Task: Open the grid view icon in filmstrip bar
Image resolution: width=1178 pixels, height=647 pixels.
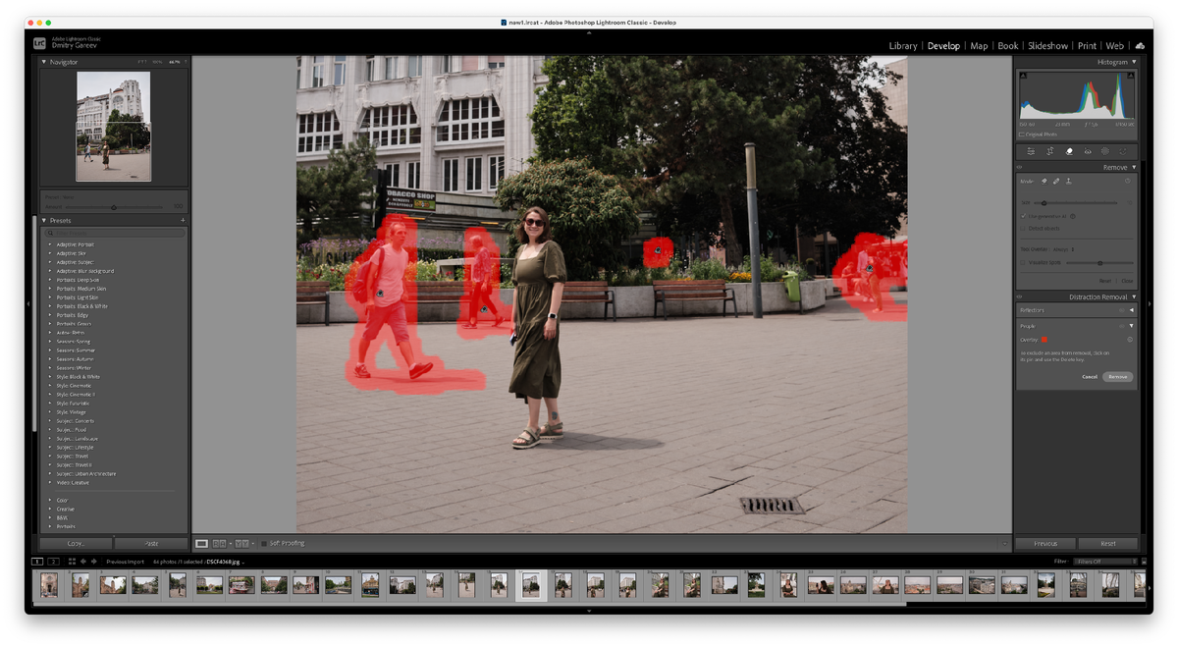Action: [70, 562]
